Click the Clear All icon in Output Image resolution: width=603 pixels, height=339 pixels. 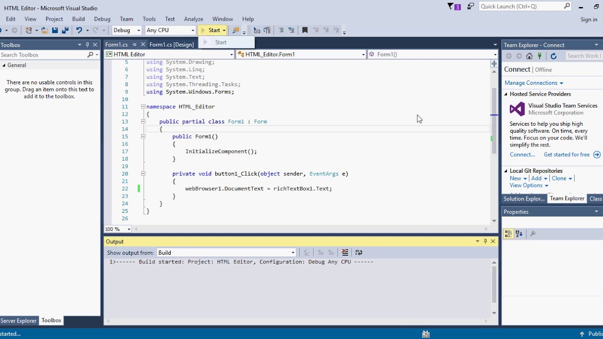(345, 252)
